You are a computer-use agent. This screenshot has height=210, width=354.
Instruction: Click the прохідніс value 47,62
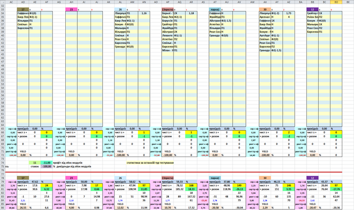[35, 182]
